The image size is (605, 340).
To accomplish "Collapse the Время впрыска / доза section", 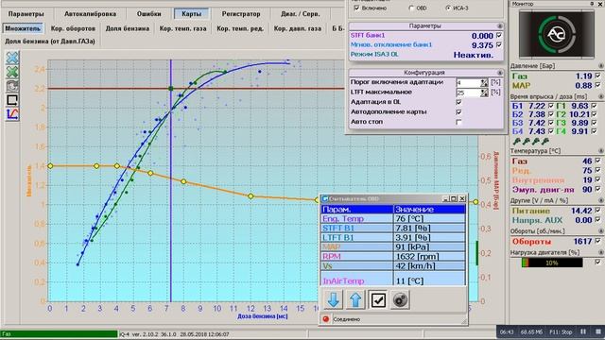I will pyautogui.click(x=601, y=96).
